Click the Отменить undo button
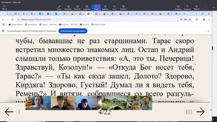217x122 pixels. 187,7
